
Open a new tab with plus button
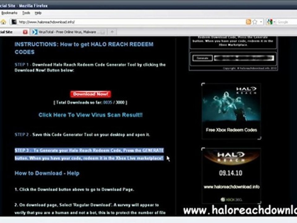point(112,32)
